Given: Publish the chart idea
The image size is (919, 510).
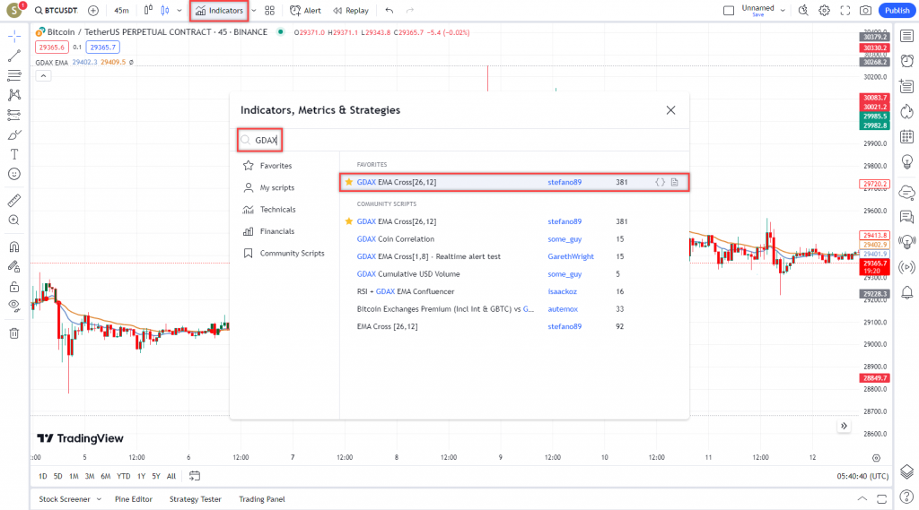Looking at the screenshot, I should pyautogui.click(x=897, y=11).
